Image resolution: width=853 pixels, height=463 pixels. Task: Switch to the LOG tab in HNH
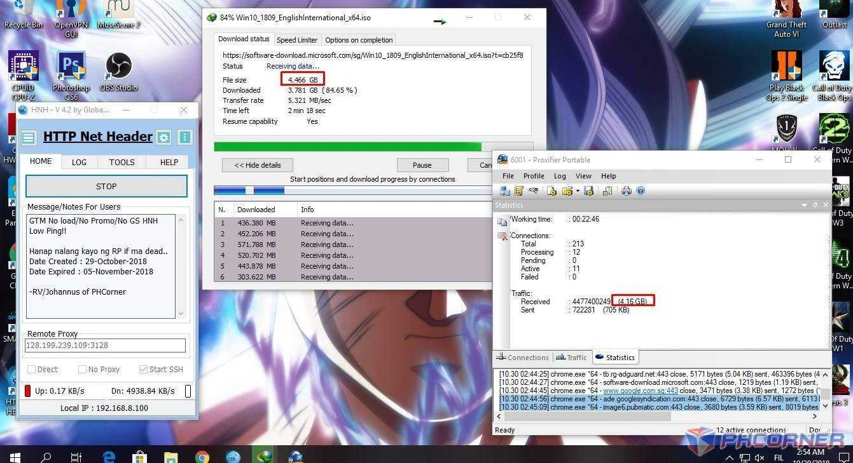click(x=79, y=162)
